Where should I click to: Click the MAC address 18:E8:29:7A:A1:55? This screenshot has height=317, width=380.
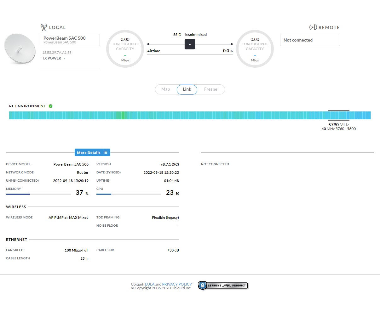point(57,53)
